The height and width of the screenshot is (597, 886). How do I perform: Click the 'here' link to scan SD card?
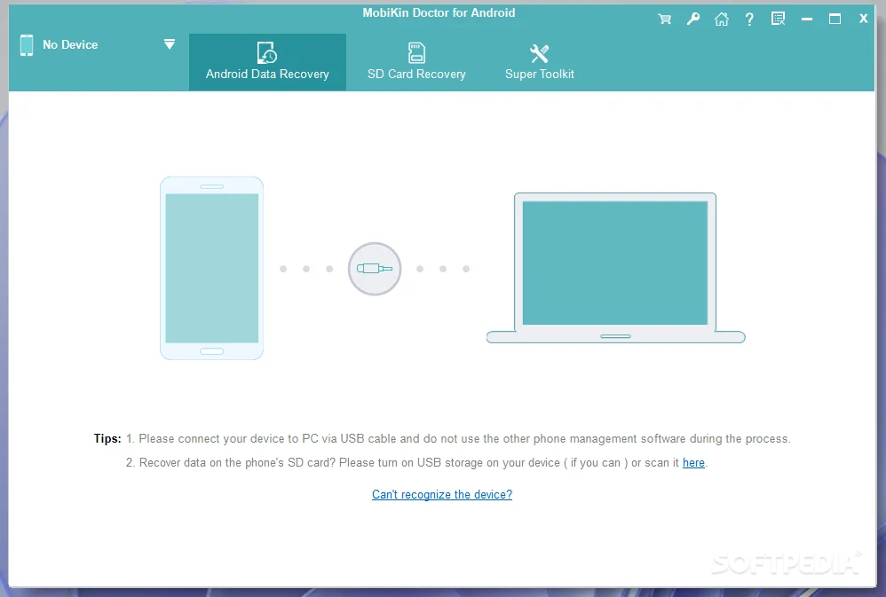click(x=693, y=462)
